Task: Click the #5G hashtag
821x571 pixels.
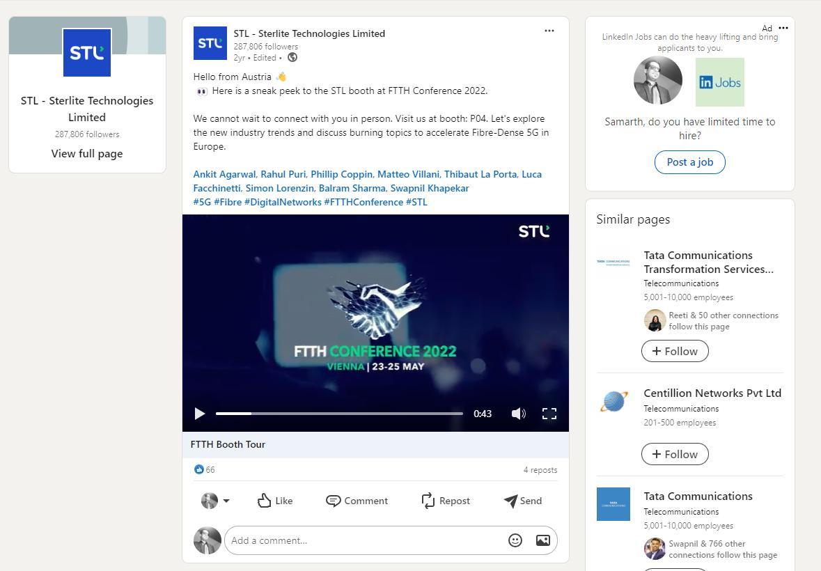Action: 202,202
